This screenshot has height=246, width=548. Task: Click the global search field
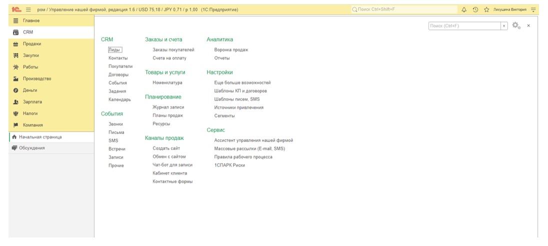tap(404, 9)
